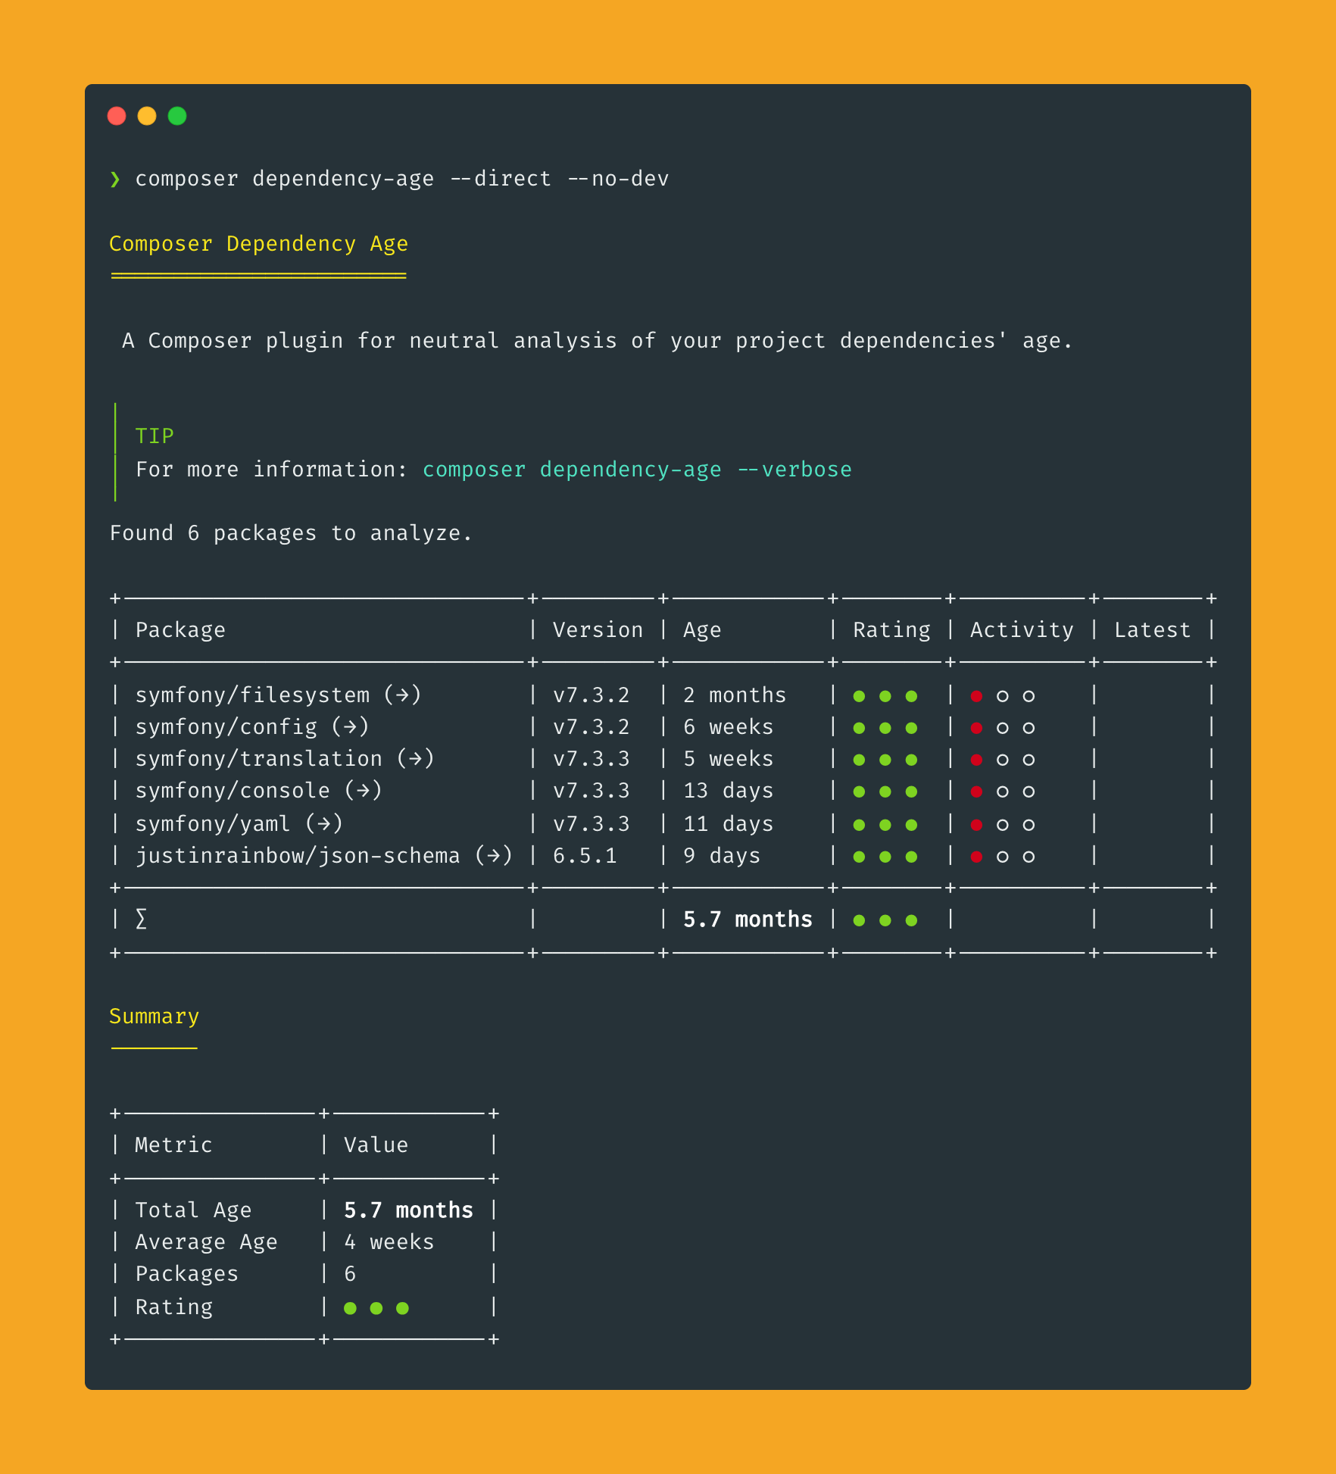Click the 'Packages' metric label
This screenshot has width=1336, height=1474.
186,1273
